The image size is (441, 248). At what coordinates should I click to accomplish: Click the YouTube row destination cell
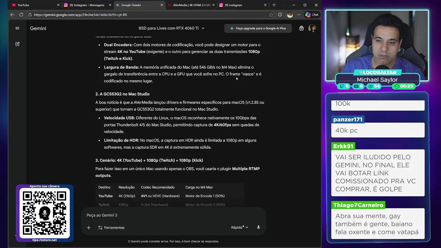[x=105, y=196]
